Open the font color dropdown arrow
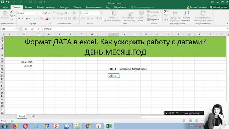This screenshot has width=229, height=129. [x=50, y=18]
